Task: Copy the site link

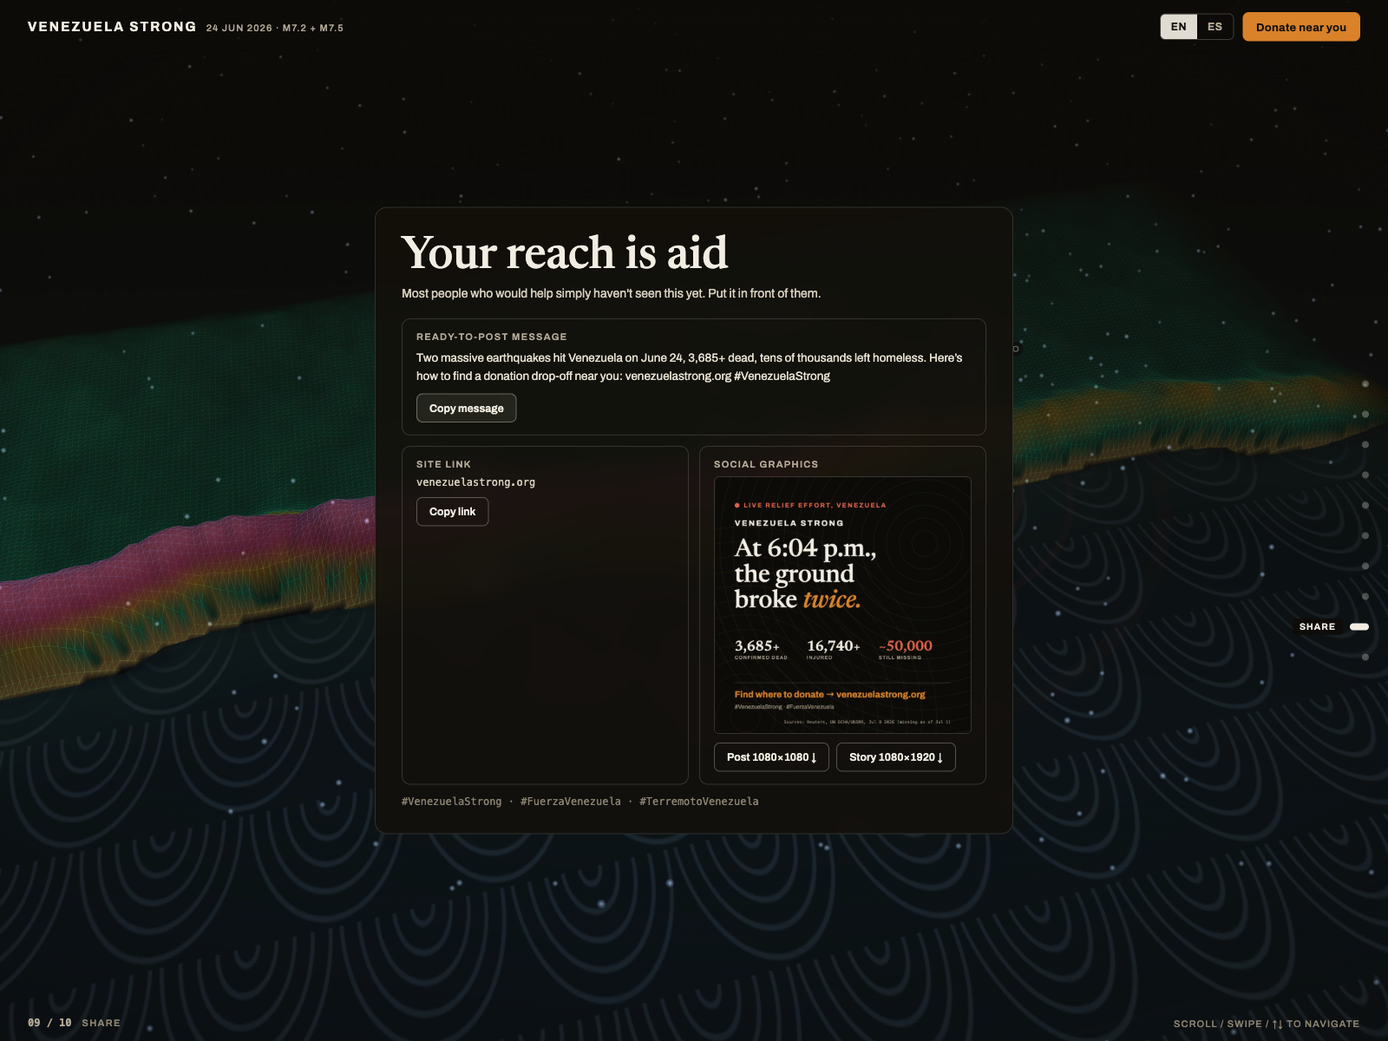Action: [452, 512]
